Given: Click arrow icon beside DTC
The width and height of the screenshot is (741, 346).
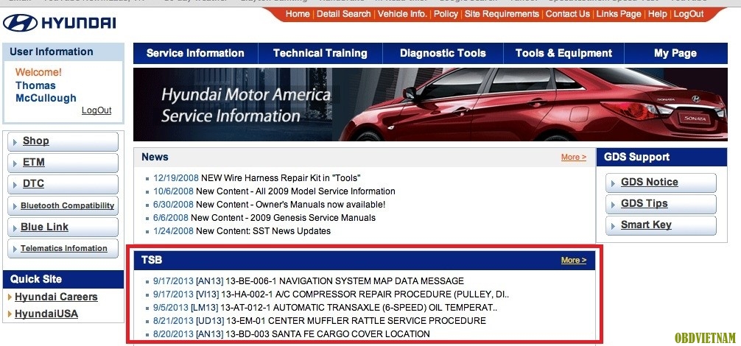Looking at the screenshot, I should (x=15, y=185).
